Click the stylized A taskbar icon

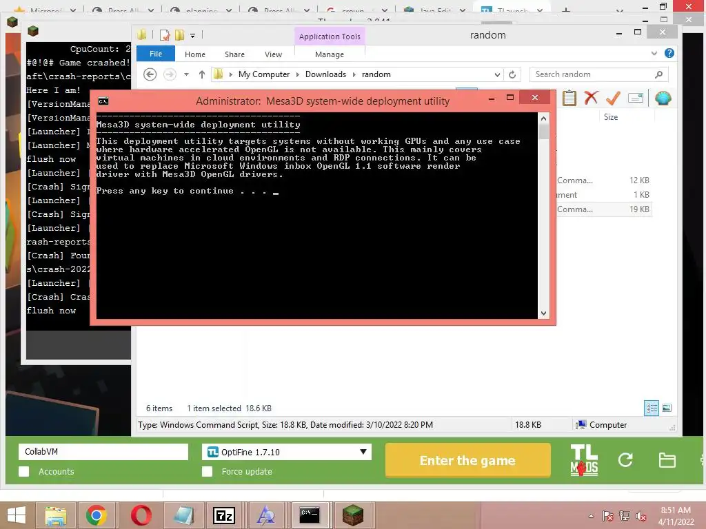tap(265, 515)
